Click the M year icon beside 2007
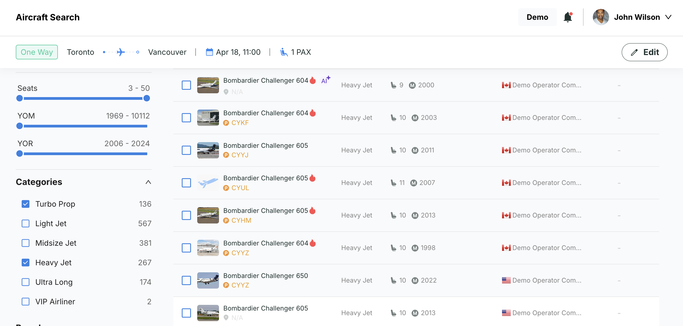 point(413,183)
